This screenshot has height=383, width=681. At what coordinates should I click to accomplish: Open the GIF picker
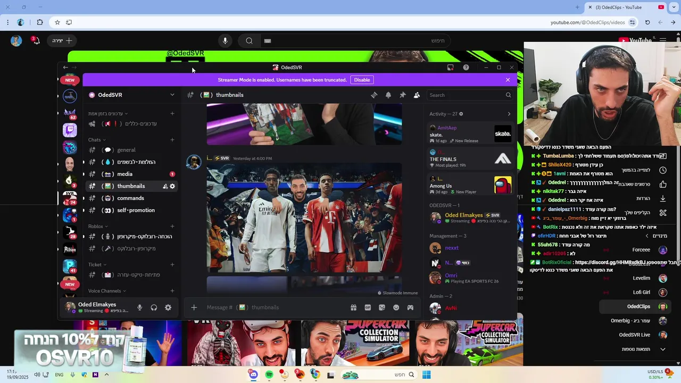368,307
